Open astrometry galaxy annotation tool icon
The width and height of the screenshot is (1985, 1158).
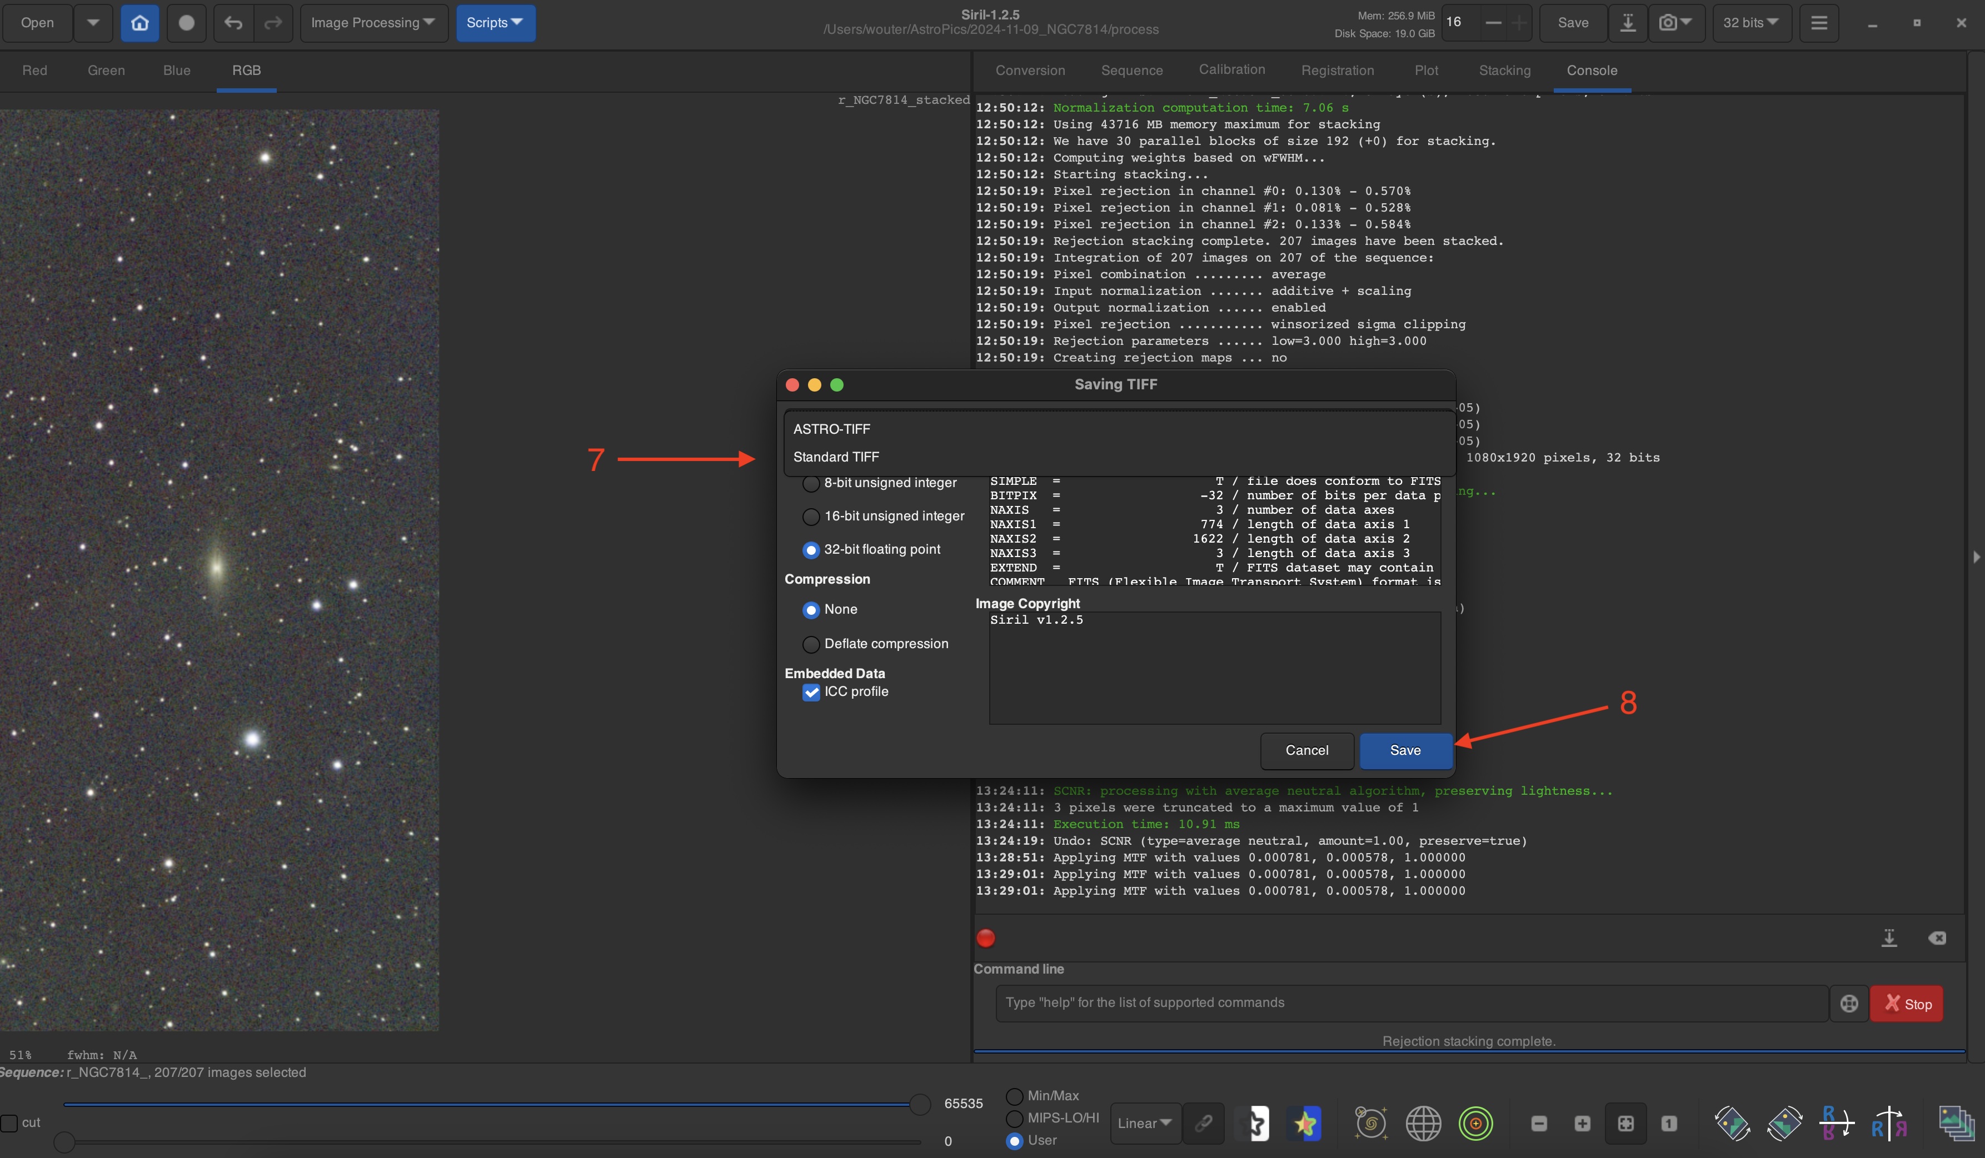point(1370,1124)
